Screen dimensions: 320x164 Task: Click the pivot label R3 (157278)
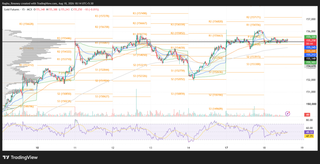coord(102,16)
